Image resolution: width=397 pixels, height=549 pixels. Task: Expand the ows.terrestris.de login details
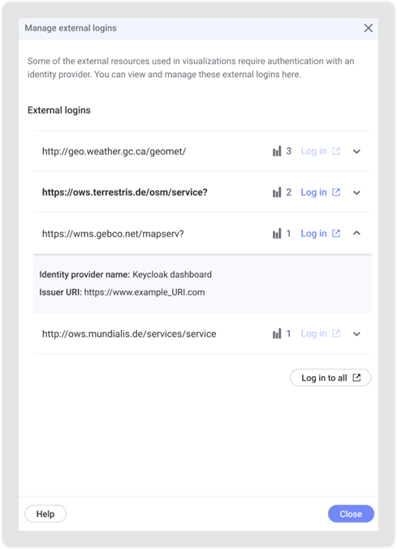[356, 192]
